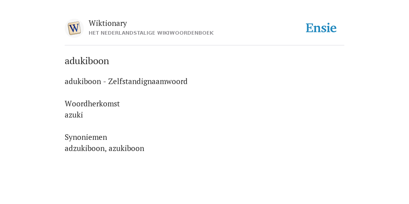The width and height of the screenshot is (409, 204).
Task: Click the dash before Zelfstandignaamwoord
Action: pos(105,82)
